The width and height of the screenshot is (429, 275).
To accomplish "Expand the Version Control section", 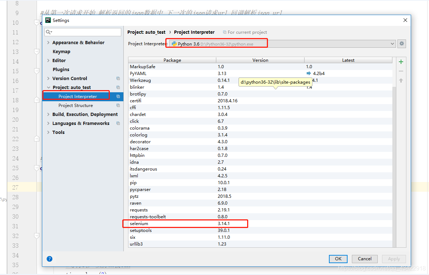I will 48,78.
